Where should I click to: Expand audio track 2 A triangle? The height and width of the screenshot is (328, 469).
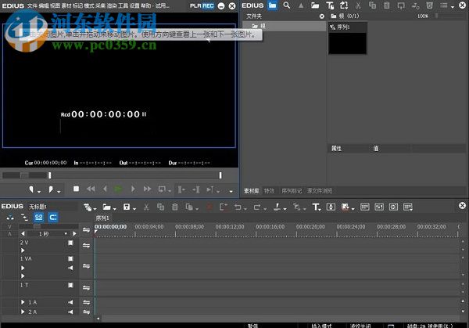point(23,312)
